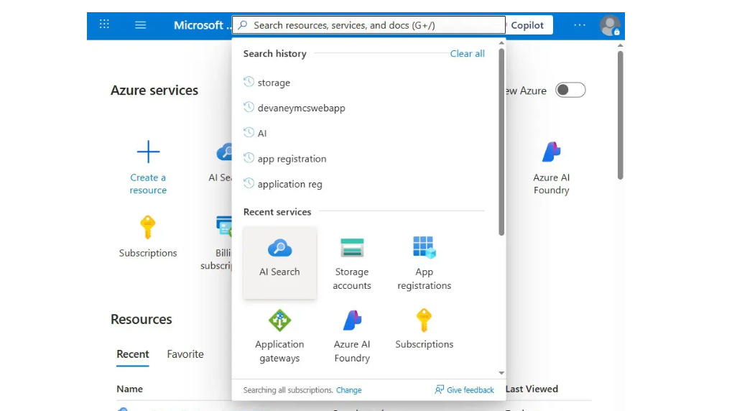Click history clock icon beside 'app registration'
This screenshot has height=411, width=737.
(x=249, y=158)
